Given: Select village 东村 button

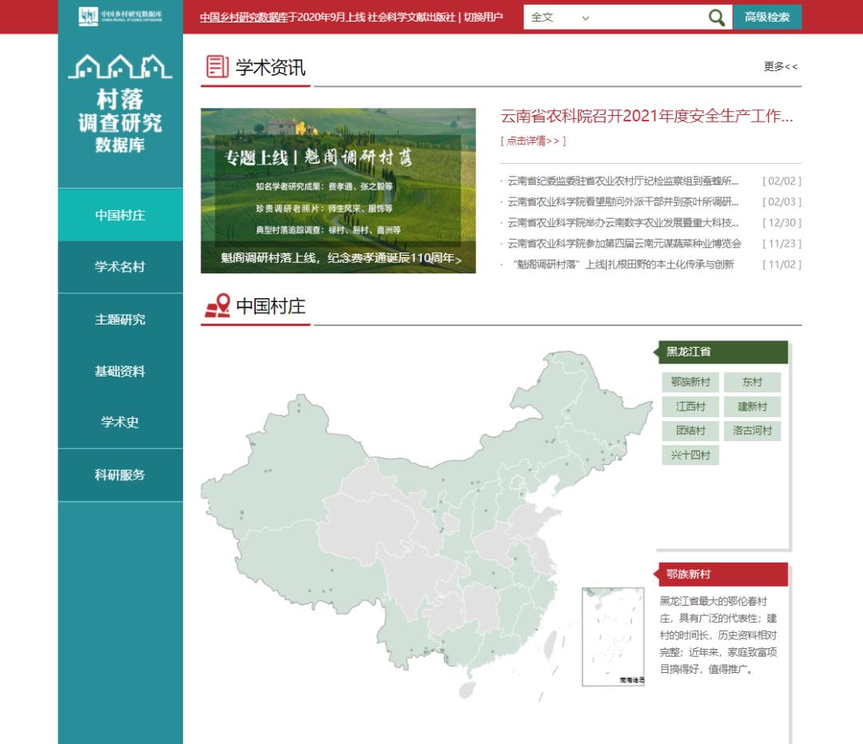Looking at the screenshot, I should [x=752, y=382].
